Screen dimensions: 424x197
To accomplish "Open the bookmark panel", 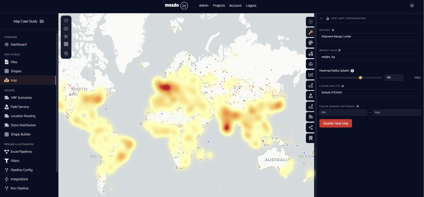I will click(310, 138).
